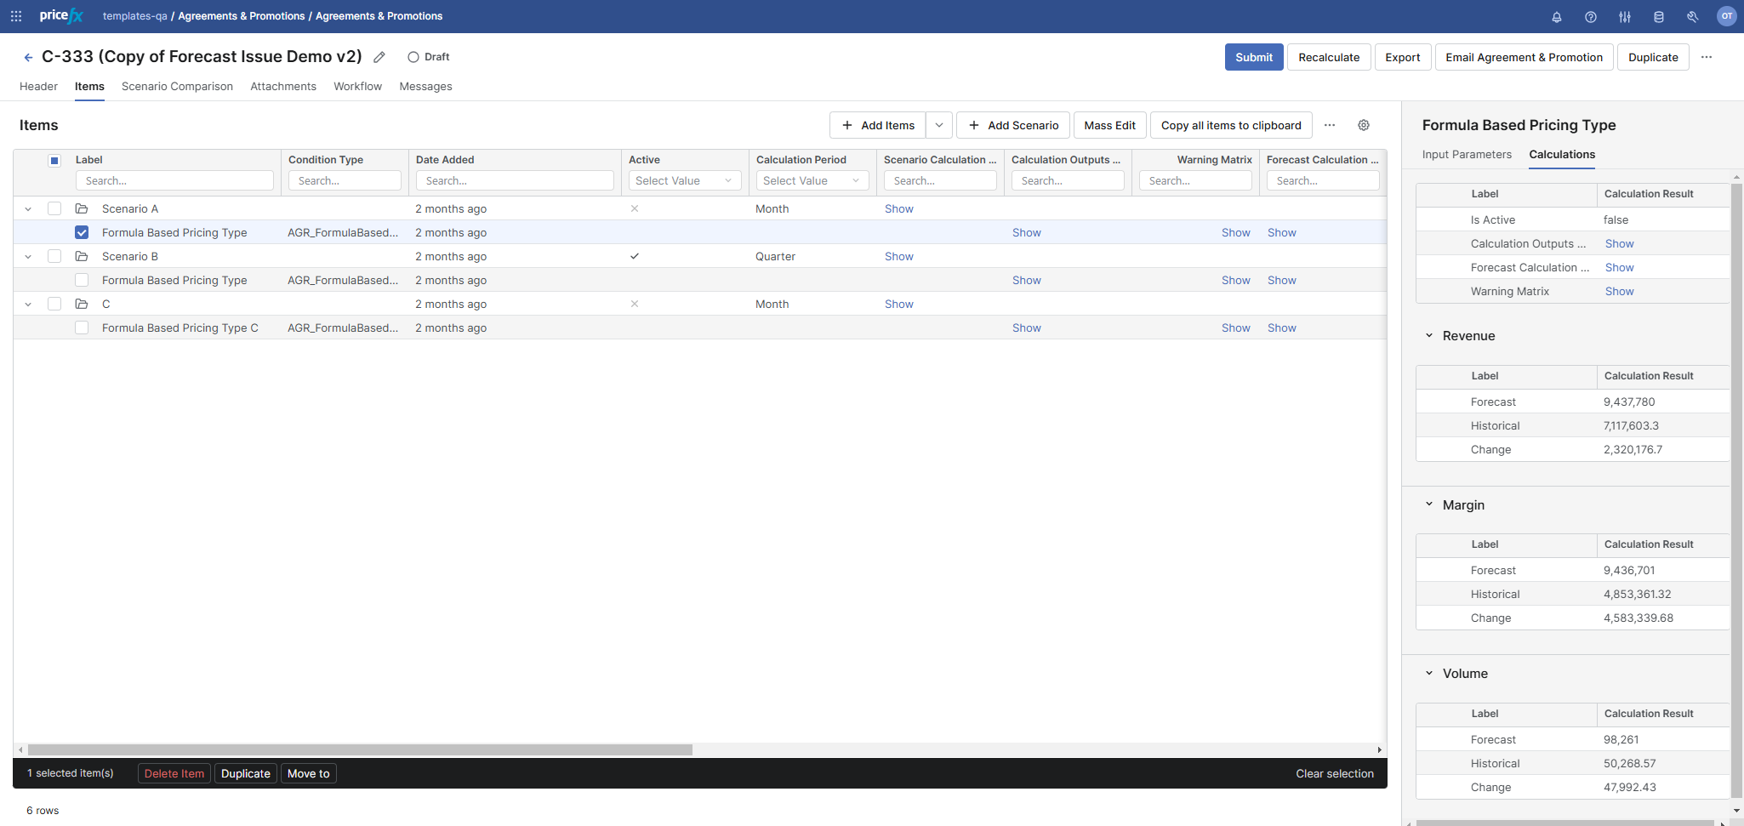Open the Add Items dropdown arrow

[938, 125]
